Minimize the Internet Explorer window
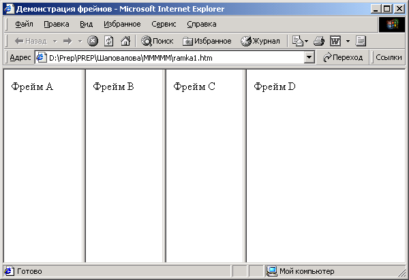Image resolution: width=409 pixels, height=280 pixels. 376,9
